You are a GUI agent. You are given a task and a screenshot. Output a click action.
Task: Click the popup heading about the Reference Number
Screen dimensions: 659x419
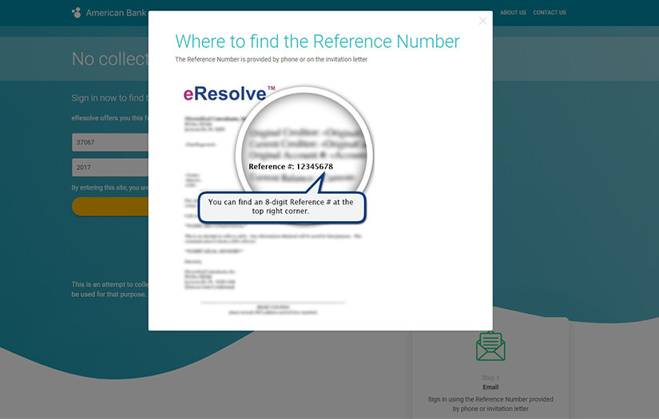(x=317, y=42)
